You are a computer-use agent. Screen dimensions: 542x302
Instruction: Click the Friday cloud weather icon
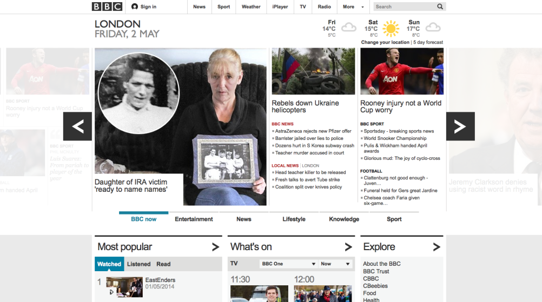coord(349,27)
